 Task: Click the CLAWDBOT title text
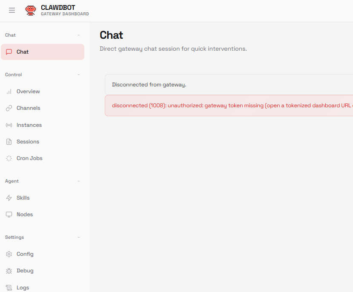point(58,8)
